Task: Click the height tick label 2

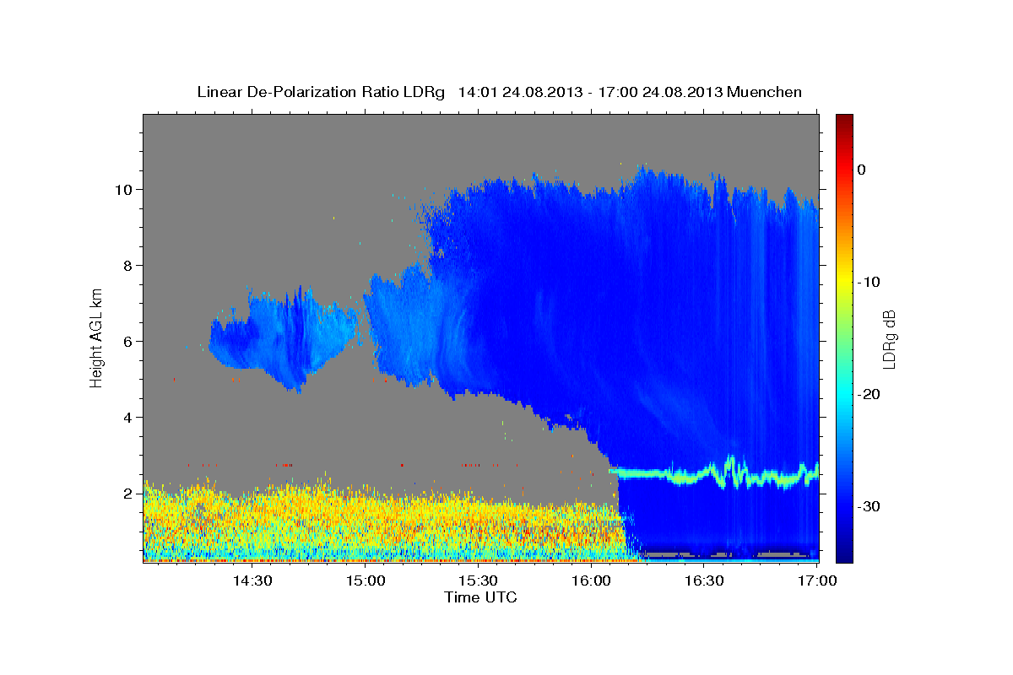Action: 129,494
